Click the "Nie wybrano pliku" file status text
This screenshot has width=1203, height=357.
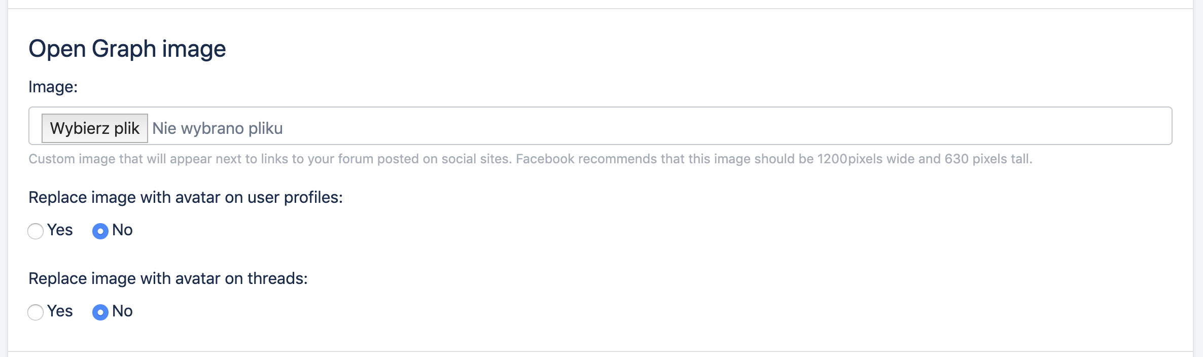coord(218,128)
